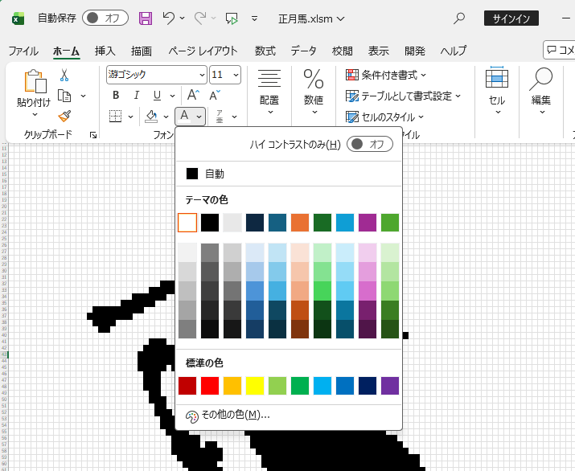Click the サインイン sign-in button

(511, 18)
